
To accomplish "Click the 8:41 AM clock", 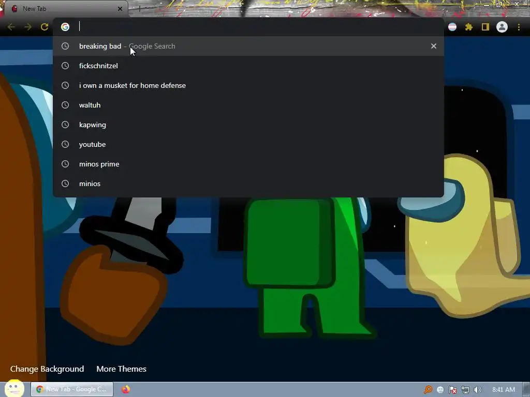I will [x=504, y=390].
